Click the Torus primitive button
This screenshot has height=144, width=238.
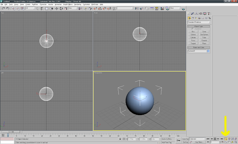pos(193,40)
